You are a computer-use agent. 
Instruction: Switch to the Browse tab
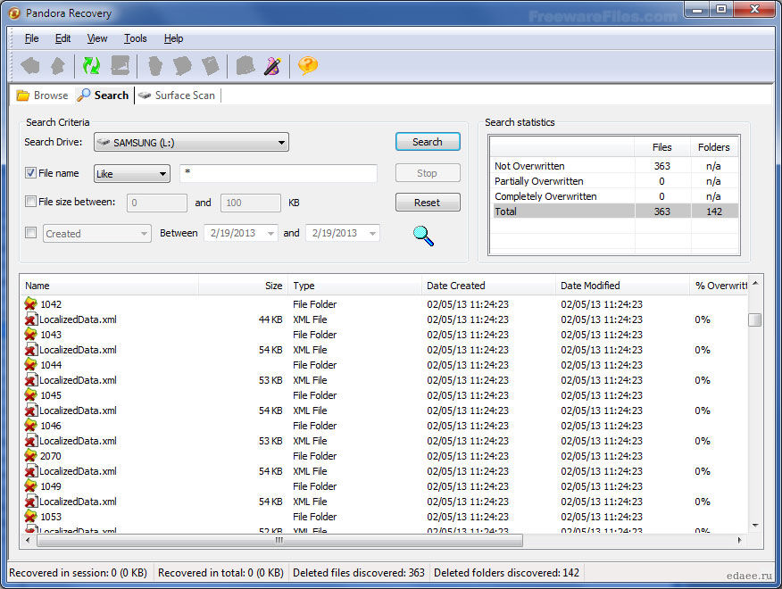click(42, 95)
